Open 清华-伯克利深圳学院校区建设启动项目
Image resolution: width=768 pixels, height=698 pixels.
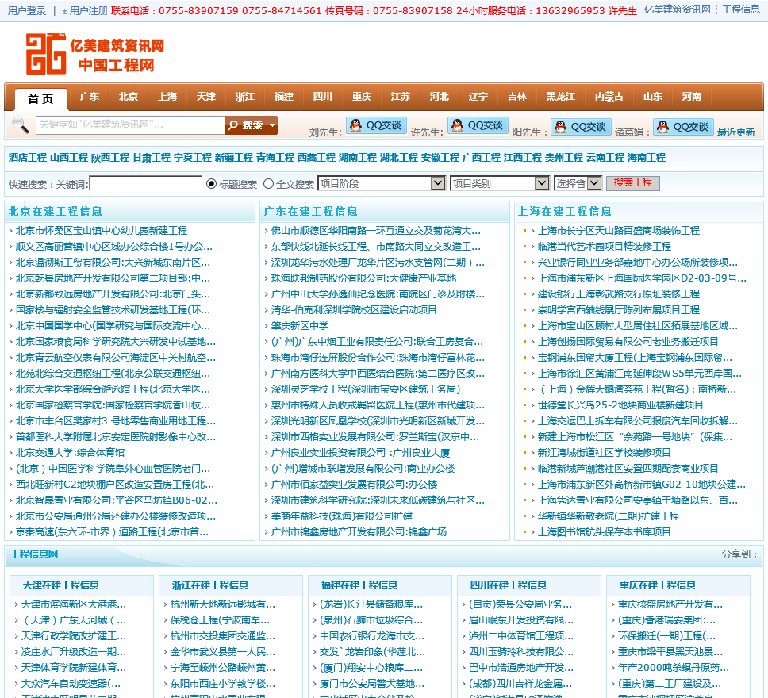coord(354,310)
